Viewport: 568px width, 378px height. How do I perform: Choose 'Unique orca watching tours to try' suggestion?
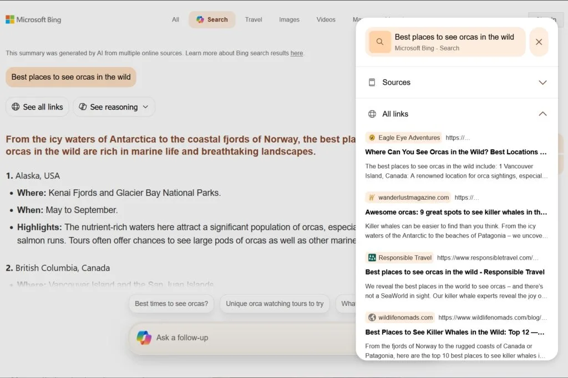[275, 303]
